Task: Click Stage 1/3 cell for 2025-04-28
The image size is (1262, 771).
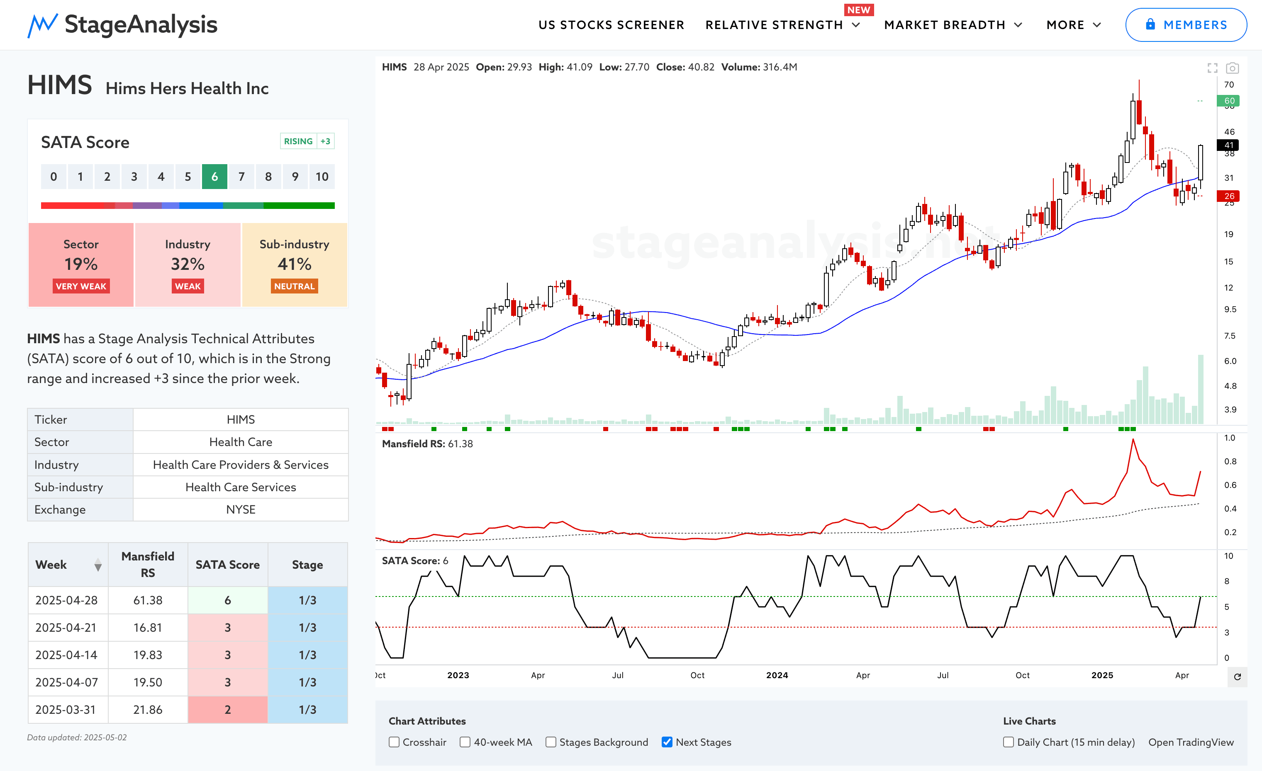Action: click(x=308, y=600)
